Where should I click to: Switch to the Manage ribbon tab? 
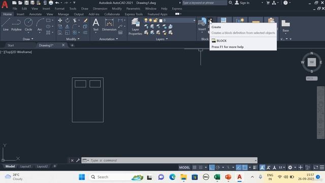(63, 14)
